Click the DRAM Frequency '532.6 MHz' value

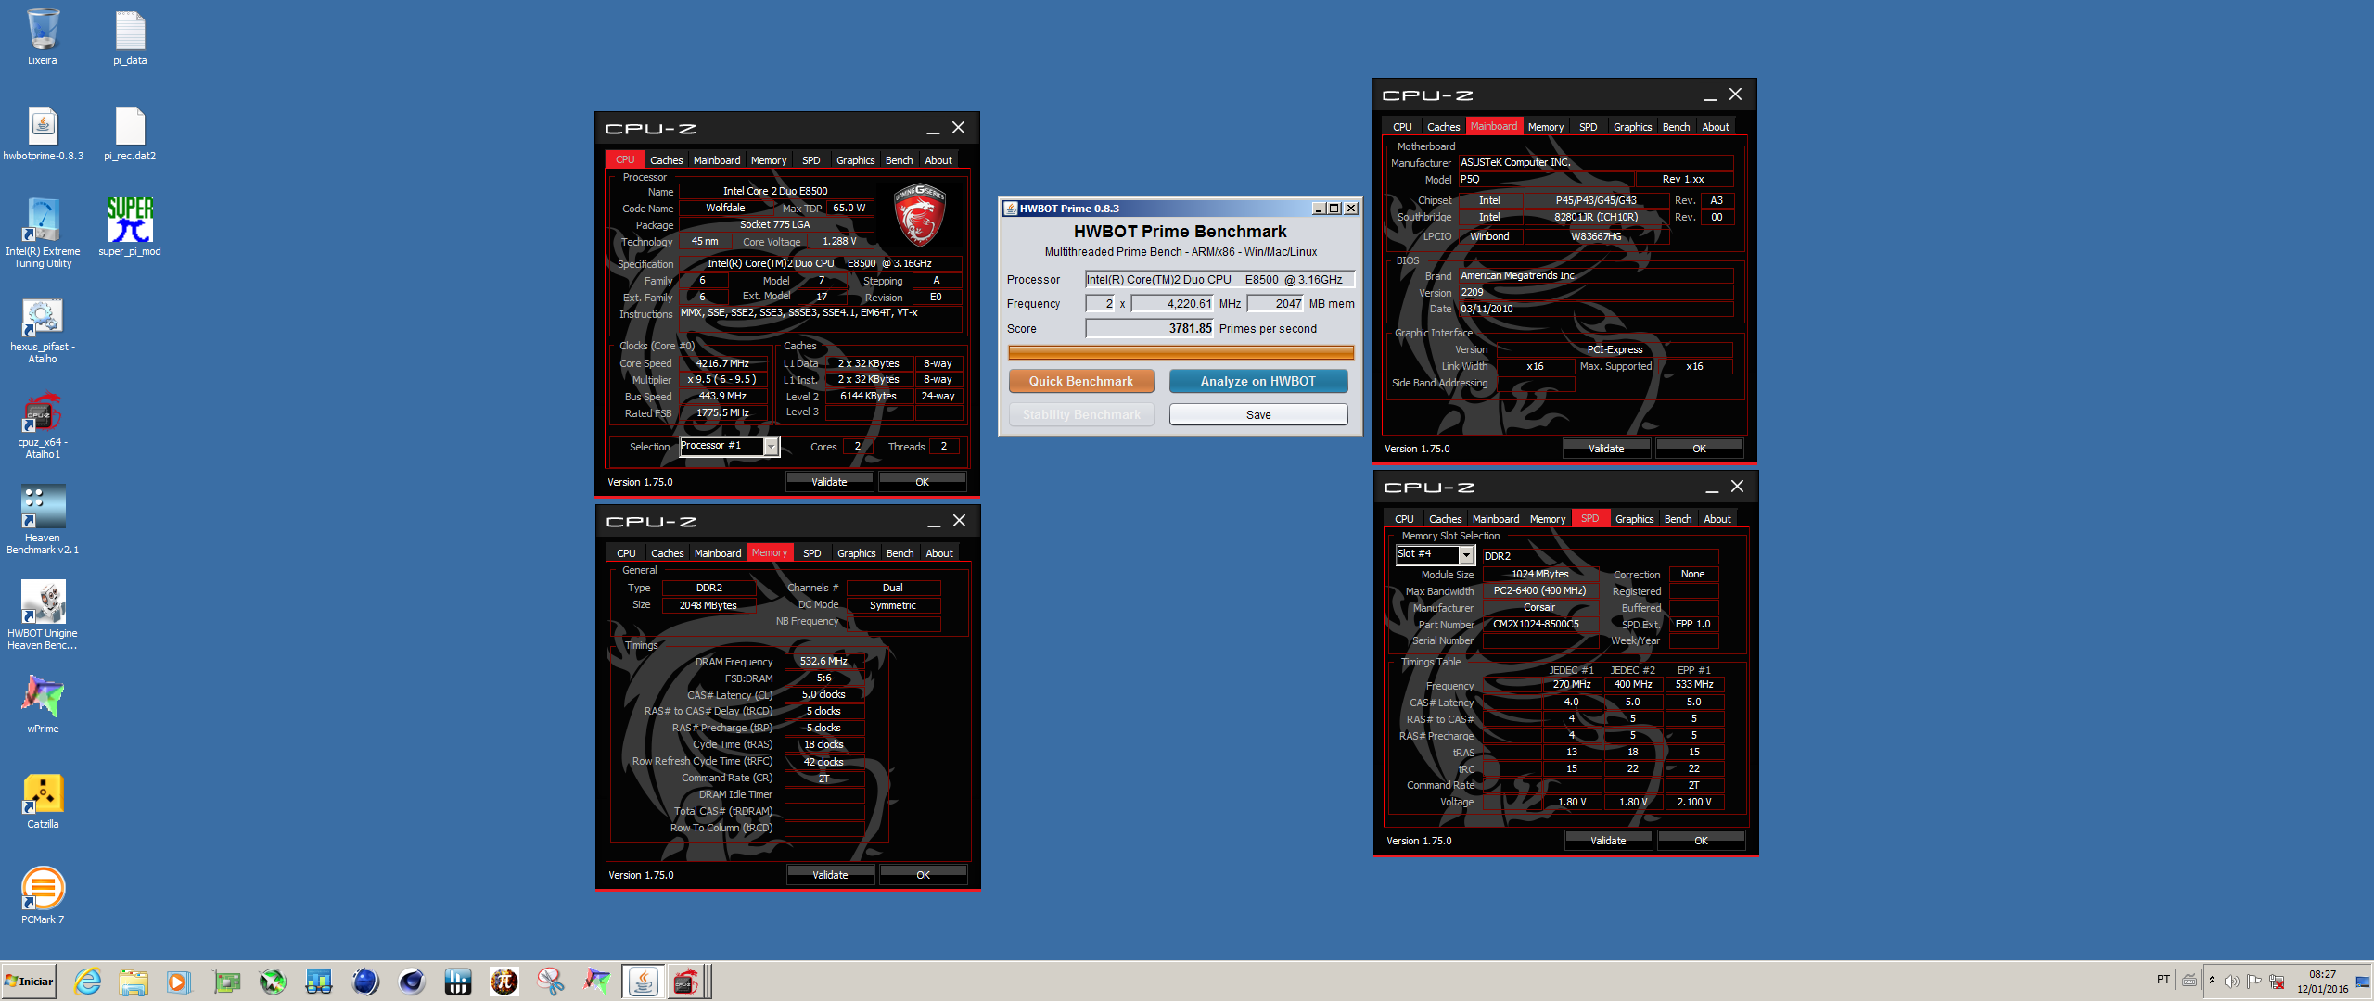click(x=823, y=662)
